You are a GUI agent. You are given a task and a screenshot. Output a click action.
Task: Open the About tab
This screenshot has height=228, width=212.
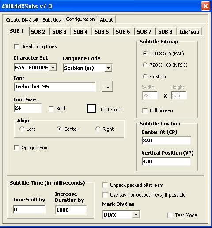106,20
